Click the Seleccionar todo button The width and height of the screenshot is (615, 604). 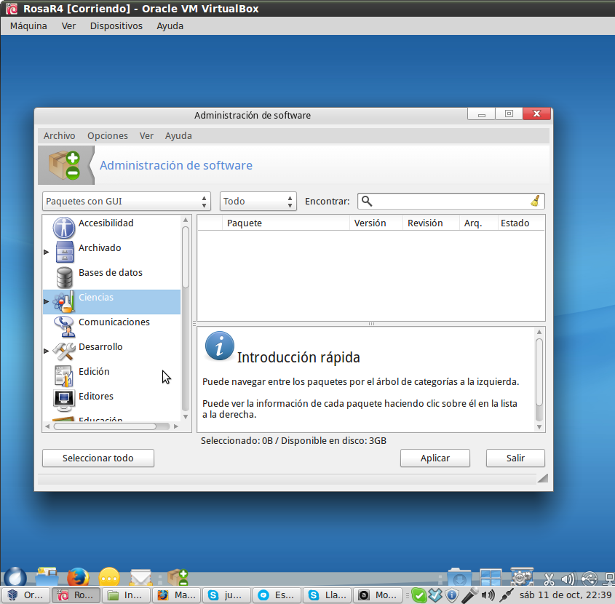(98, 458)
